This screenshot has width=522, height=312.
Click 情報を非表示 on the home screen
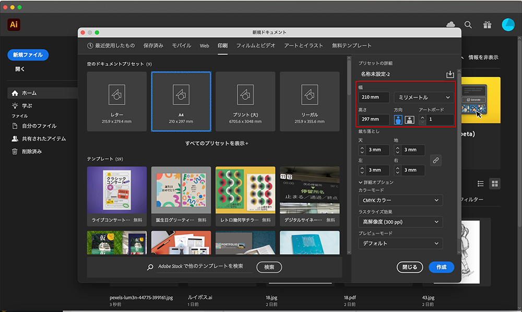click(x=483, y=57)
